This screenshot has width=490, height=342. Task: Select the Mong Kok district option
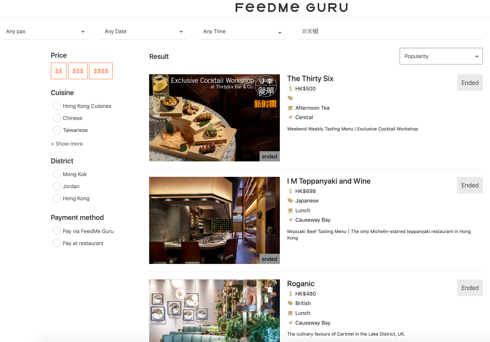click(57, 174)
